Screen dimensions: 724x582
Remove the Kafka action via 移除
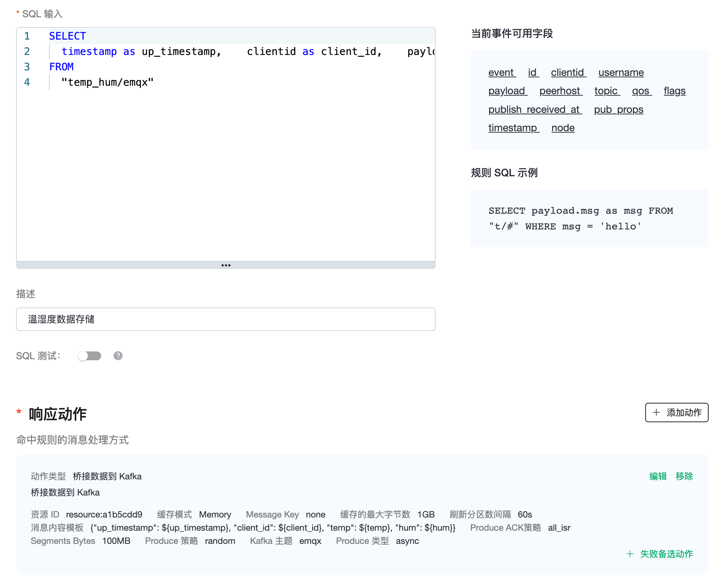point(684,476)
